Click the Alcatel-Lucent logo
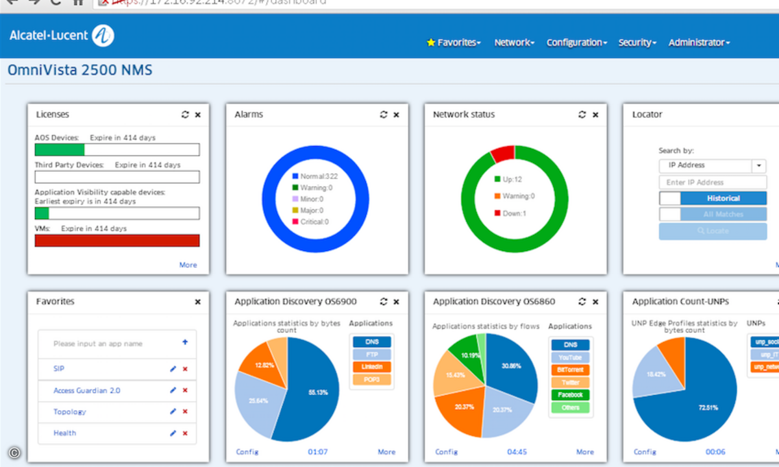Screen dimensions: 779x467 pyautogui.click(x=62, y=35)
